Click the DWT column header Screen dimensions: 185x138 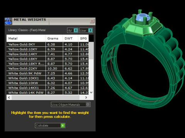pyautogui.click(x=71, y=38)
